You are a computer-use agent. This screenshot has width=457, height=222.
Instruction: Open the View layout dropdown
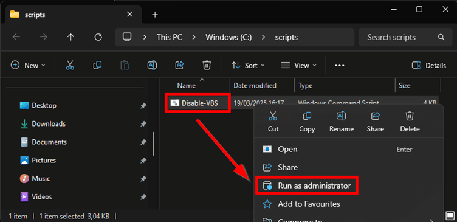[298, 65]
